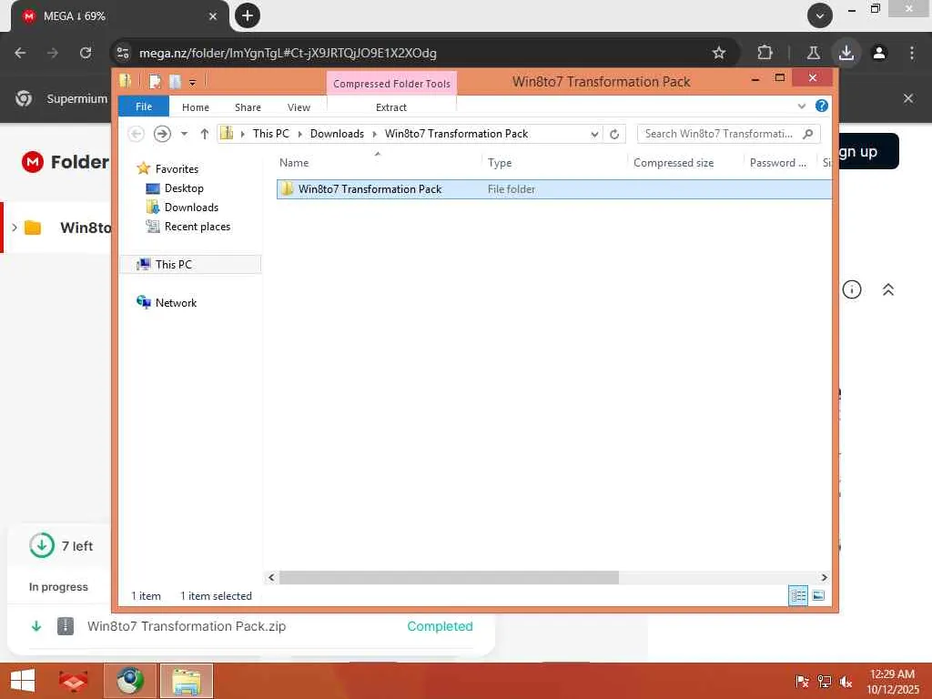Click the MEGA logo icon
Image resolution: width=932 pixels, height=699 pixels.
(33, 162)
